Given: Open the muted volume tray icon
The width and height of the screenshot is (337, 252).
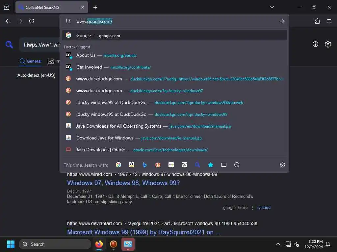Looking at the screenshot, I should [x=297, y=244].
